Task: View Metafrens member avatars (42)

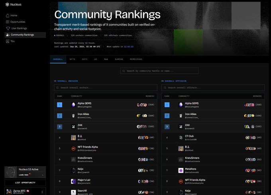Action: (x=250, y=170)
